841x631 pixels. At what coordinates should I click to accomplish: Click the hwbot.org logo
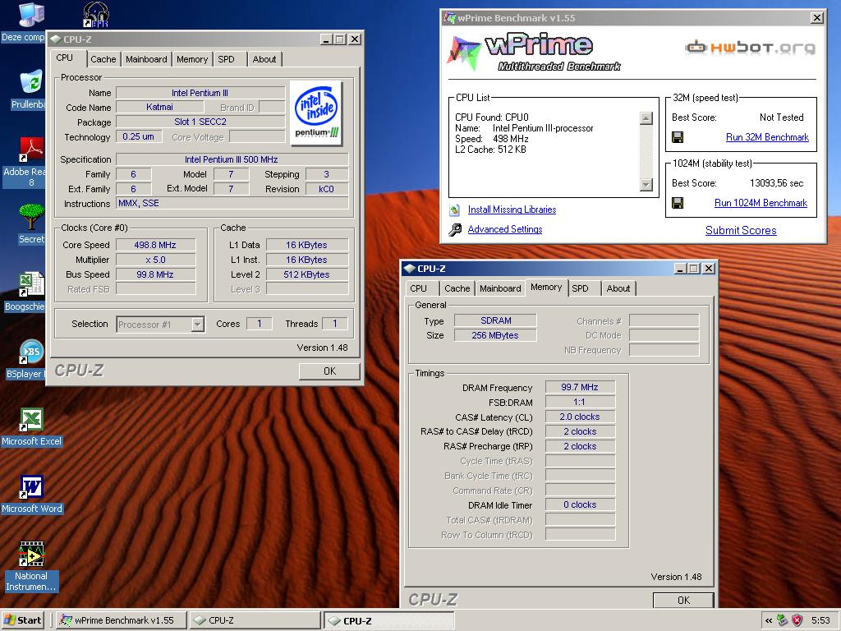pyautogui.click(x=750, y=47)
